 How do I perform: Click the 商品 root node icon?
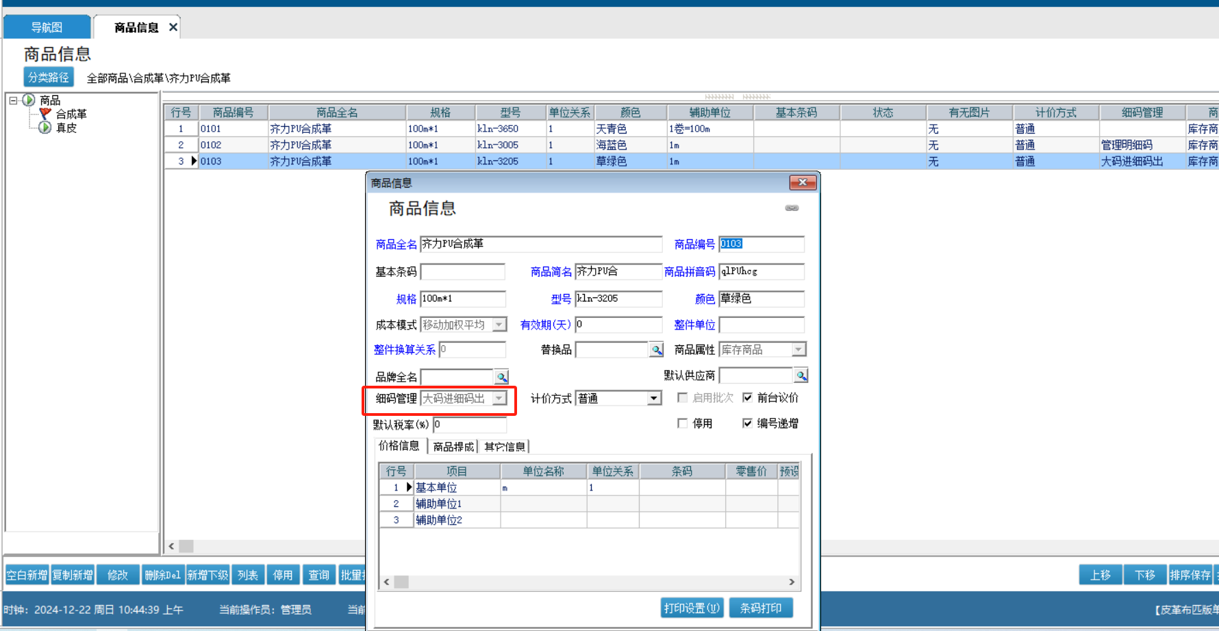click(x=29, y=100)
